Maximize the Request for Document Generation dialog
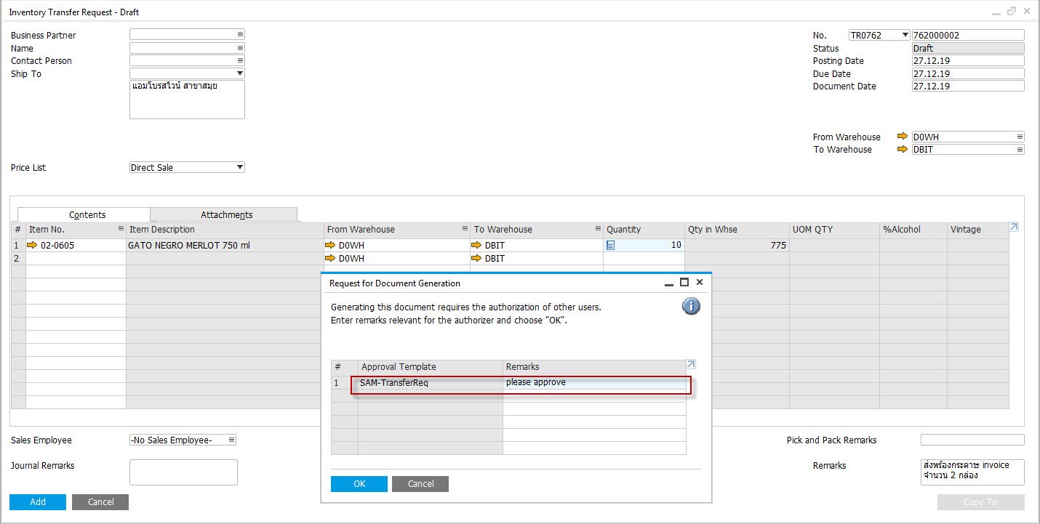This screenshot has height=524, width=1040. pos(684,282)
